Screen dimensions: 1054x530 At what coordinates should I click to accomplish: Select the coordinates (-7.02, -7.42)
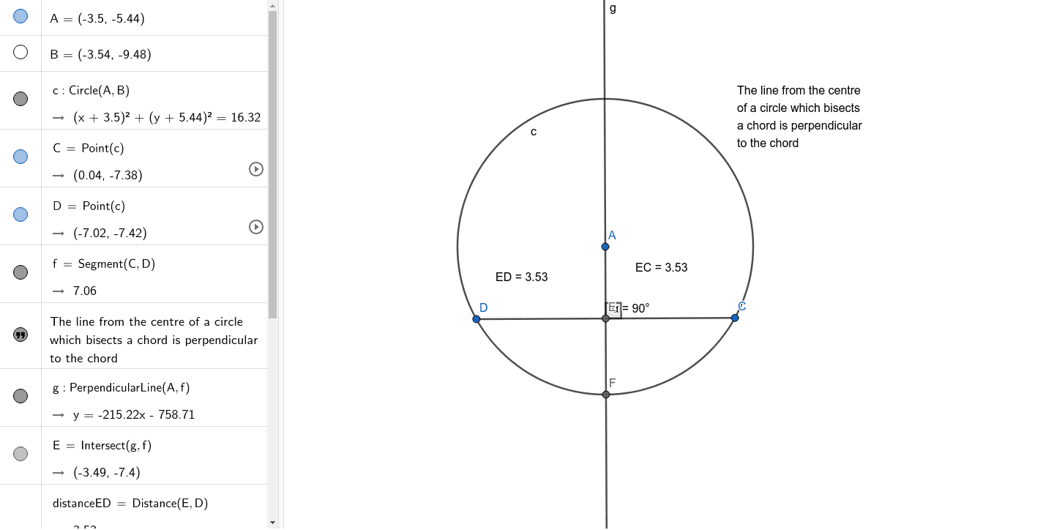(110, 233)
